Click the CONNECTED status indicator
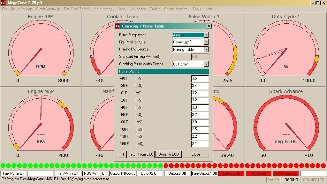Image resolution: width=327 pixels, height=184 pixels. click(x=314, y=180)
